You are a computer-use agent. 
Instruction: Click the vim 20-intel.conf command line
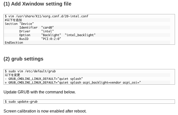tap(47, 16)
